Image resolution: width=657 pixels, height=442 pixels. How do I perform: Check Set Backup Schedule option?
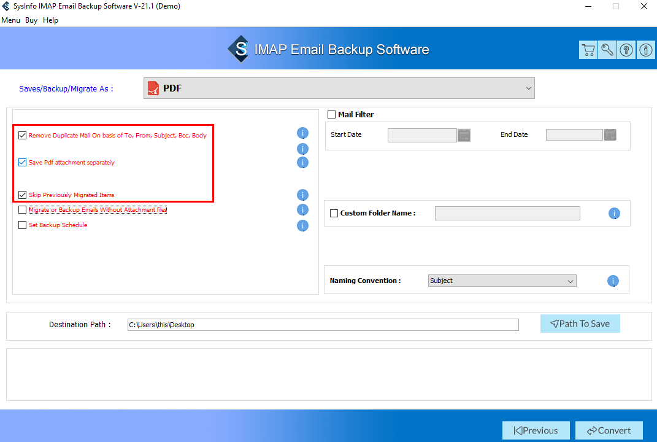tap(23, 225)
